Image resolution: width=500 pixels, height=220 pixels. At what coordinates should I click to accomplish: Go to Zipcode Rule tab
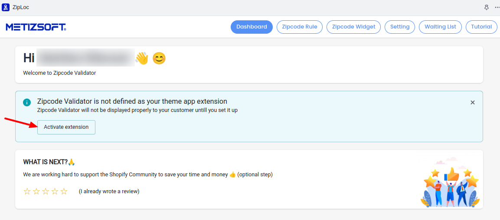[300, 27]
